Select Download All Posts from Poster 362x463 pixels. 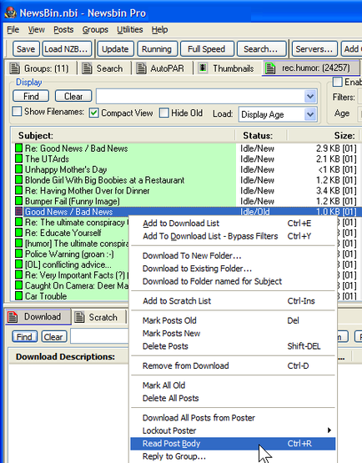pos(233,418)
